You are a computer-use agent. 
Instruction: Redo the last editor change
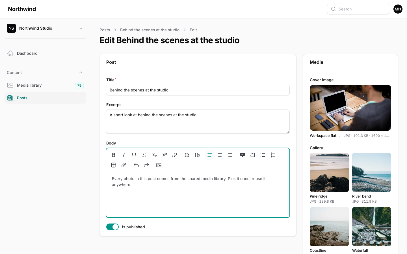(x=146, y=165)
